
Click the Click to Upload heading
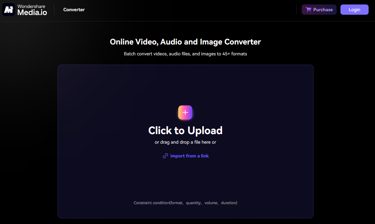coord(185,130)
